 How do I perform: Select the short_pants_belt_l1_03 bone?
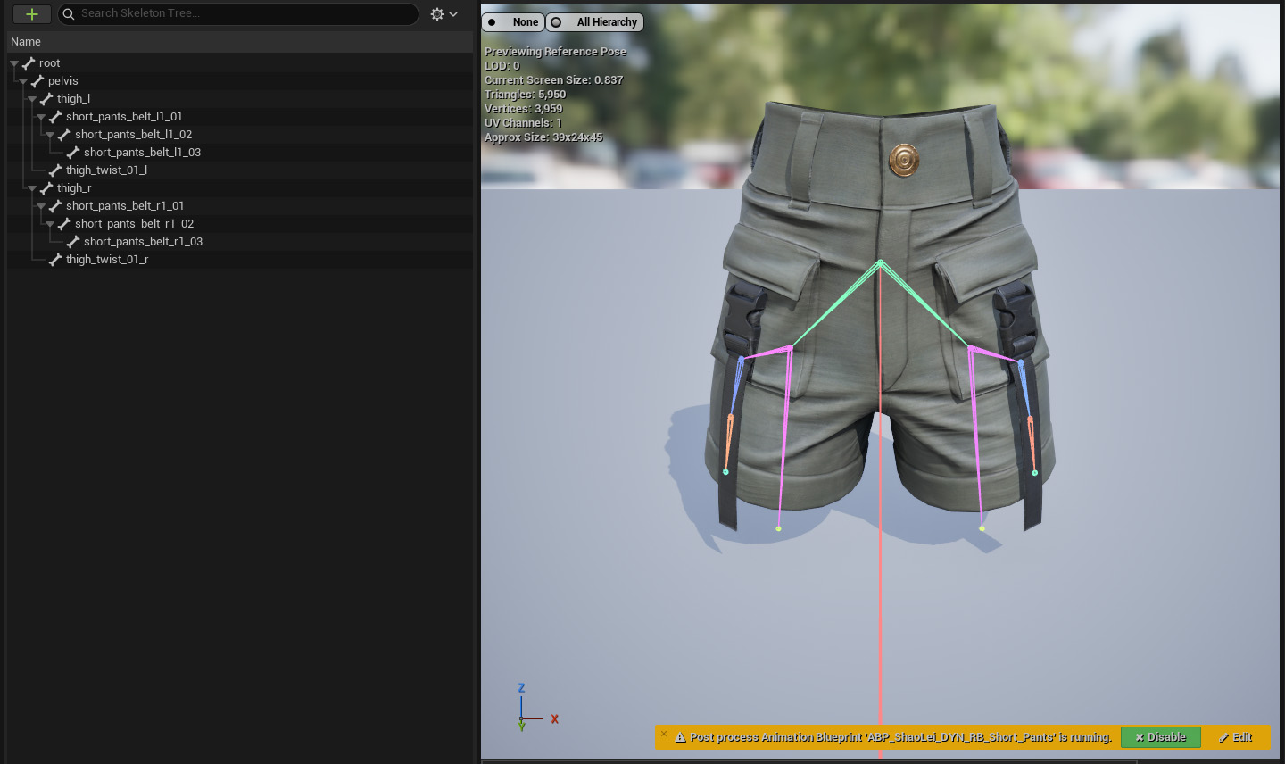tap(142, 153)
